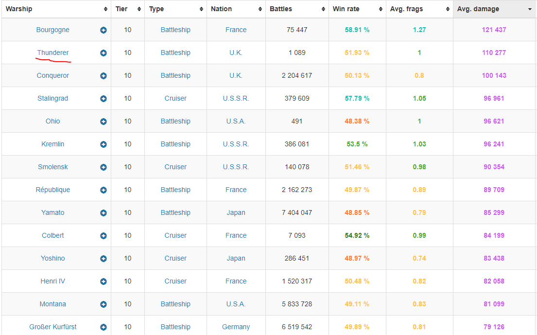Sort by Nation column header
Image resolution: width=537 pixels, height=335 pixels.
(236, 9)
